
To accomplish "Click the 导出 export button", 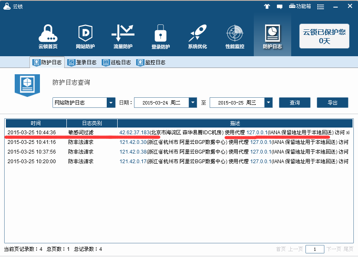I will click(x=332, y=102).
